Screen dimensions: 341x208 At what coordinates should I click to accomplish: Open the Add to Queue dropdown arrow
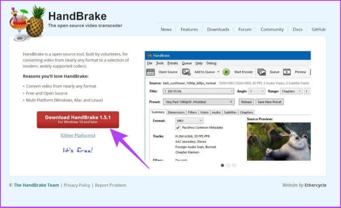point(218,72)
